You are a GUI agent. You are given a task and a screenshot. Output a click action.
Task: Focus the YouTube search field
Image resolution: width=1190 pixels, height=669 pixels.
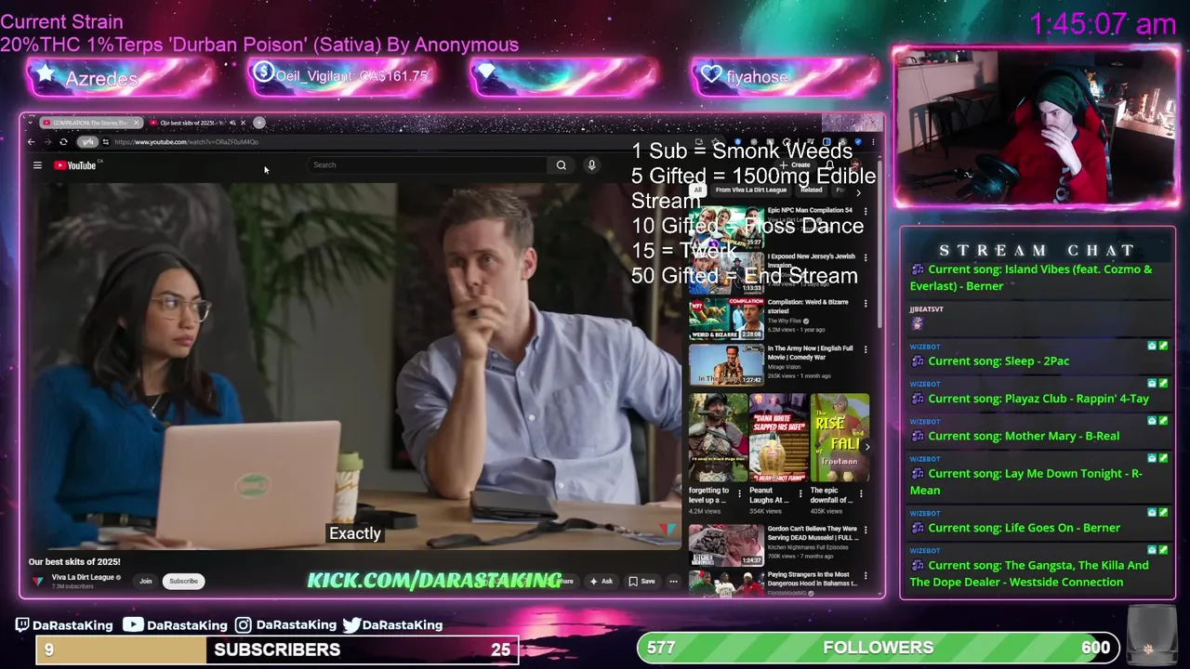(428, 165)
